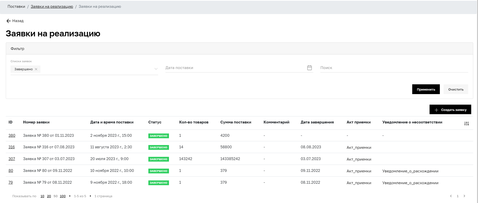Screen dimensions: 478x203
Task: Click the Акт приемки column header
Action: tap(359, 122)
